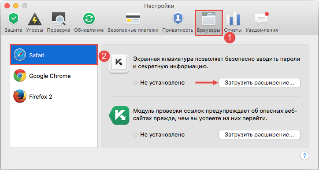Open the Защита shield icon tab

click(x=13, y=18)
